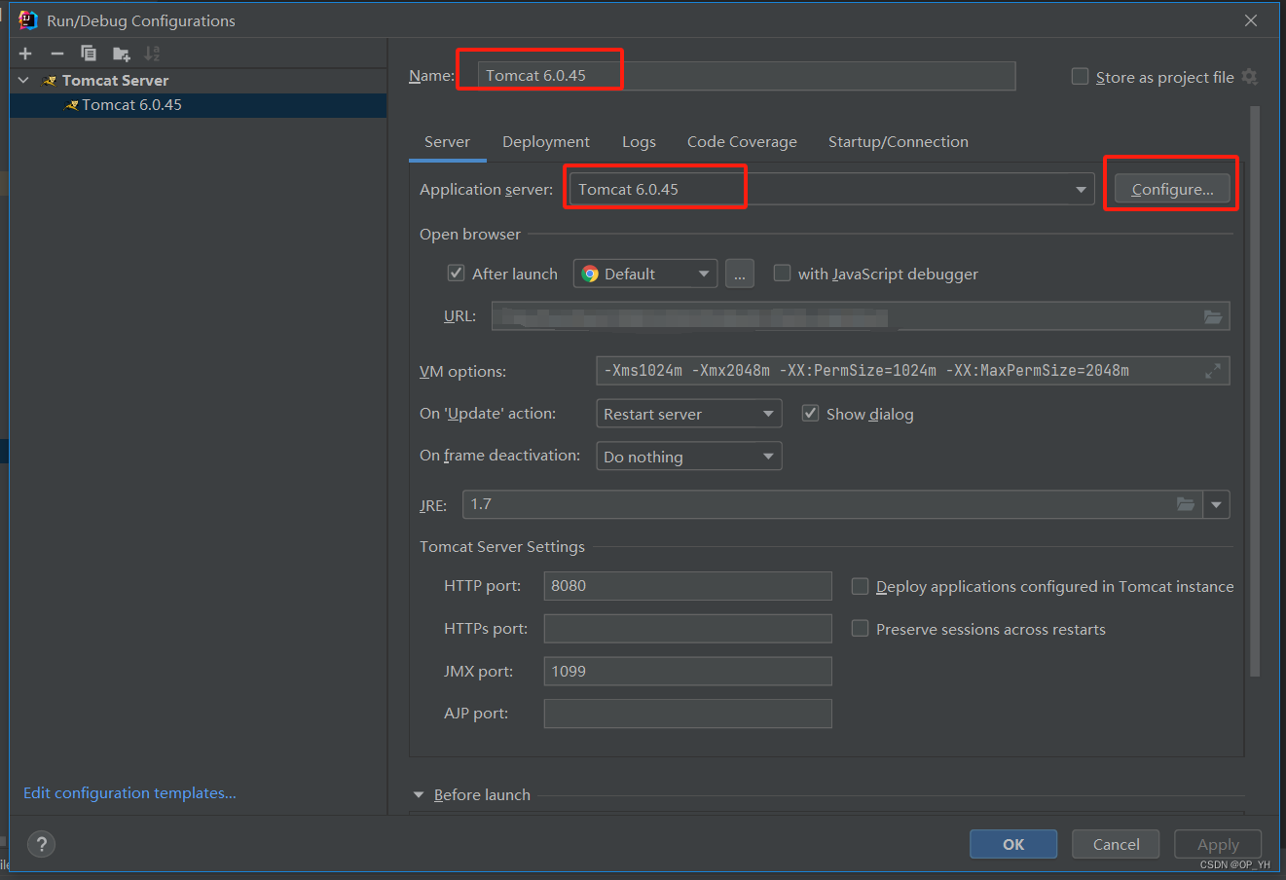Open the Application server dropdown
The image size is (1286, 880).
tap(1081, 189)
